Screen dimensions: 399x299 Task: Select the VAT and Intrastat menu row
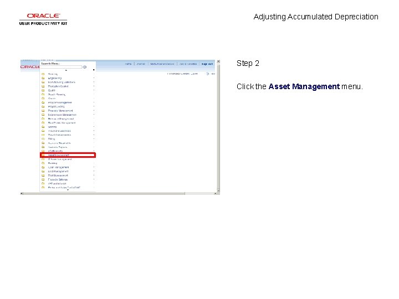[x=68, y=184]
